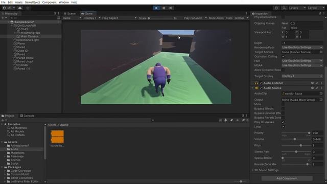Click the Hierarchy panel lock icon

point(55,14)
